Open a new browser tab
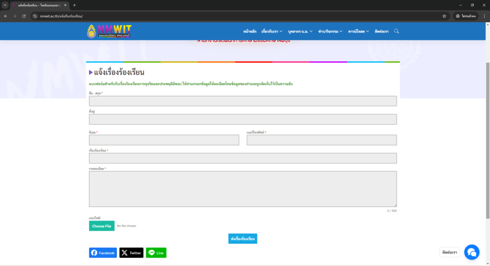The height and width of the screenshot is (266, 490). (74, 5)
